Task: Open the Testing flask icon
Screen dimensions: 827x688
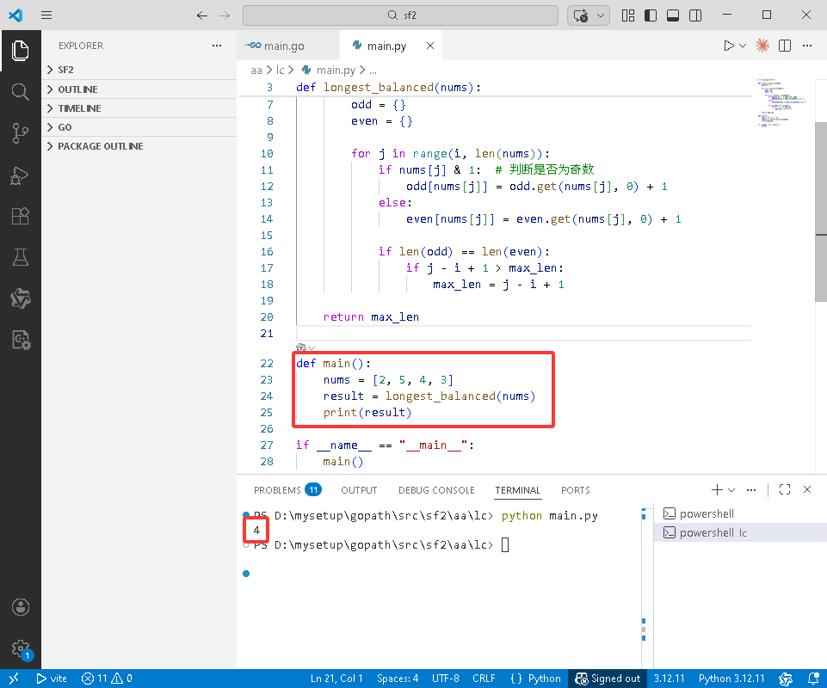Action: pos(20,257)
